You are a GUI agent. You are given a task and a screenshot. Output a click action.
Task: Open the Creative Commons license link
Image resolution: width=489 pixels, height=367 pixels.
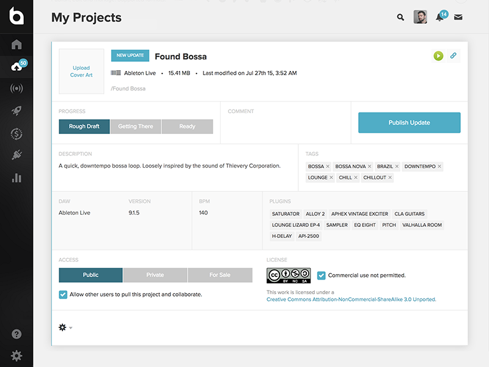[351, 300]
